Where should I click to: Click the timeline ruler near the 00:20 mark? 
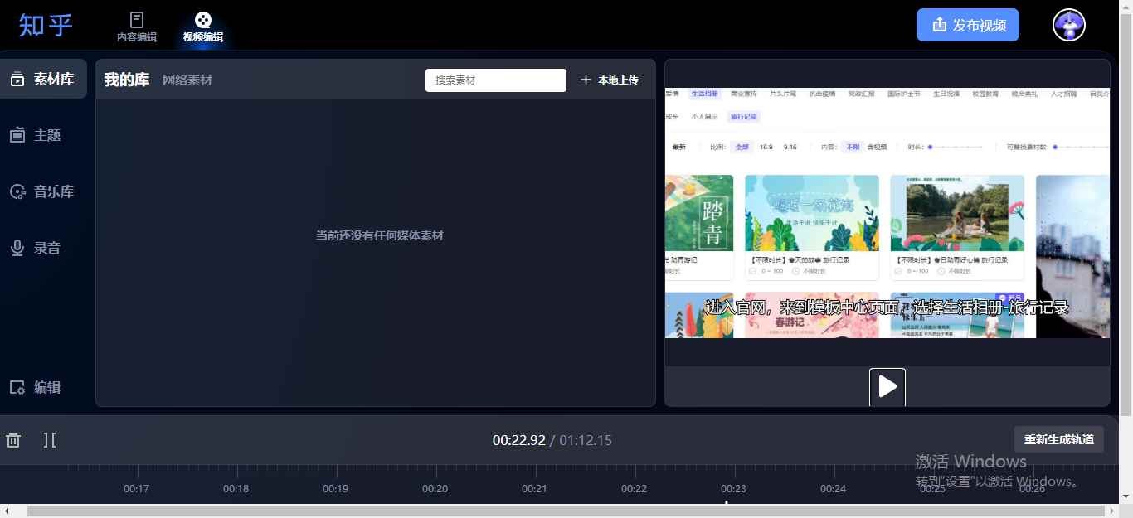[x=435, y=489]
